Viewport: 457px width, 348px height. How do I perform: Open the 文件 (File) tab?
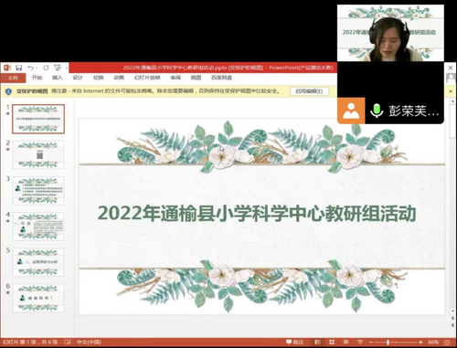pos(13,78)
